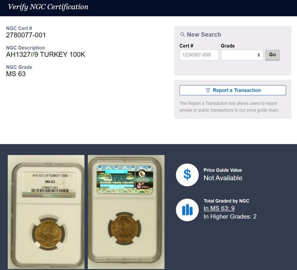Screen dimensions: 297x270
Task: Click the NGC logo printed on the cert label
Action: [49, 195]
